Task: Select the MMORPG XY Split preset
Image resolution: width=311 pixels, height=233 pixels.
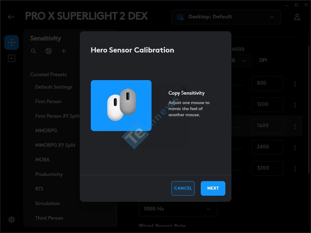Action: (x=55, y=145)
